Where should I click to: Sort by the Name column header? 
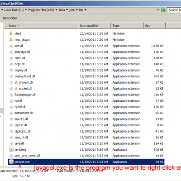click(41, 26)
